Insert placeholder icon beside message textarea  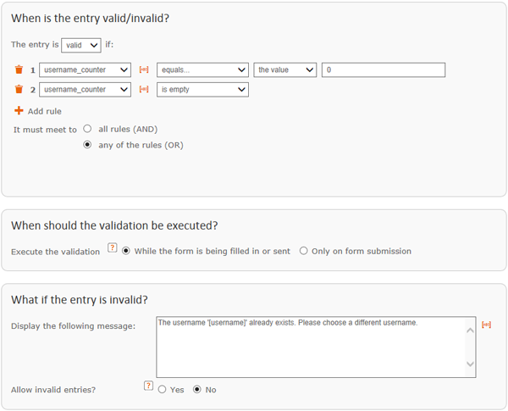(x=486, y=325)
